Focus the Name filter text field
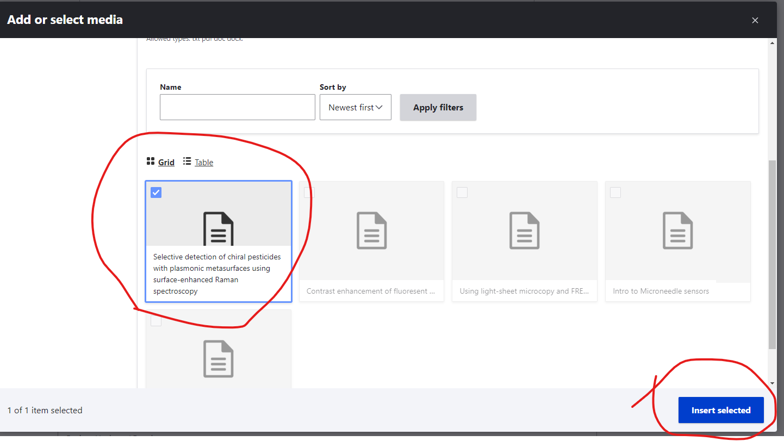The image size is (784, 441). point(237,107)
